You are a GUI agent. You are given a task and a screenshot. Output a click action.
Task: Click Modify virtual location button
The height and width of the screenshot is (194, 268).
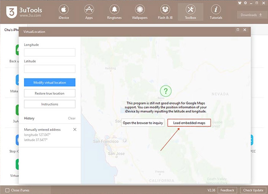[50, 83]
